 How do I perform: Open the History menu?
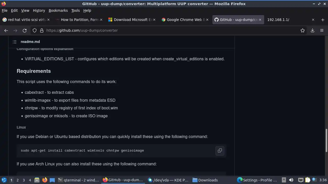tap(39, 10)
